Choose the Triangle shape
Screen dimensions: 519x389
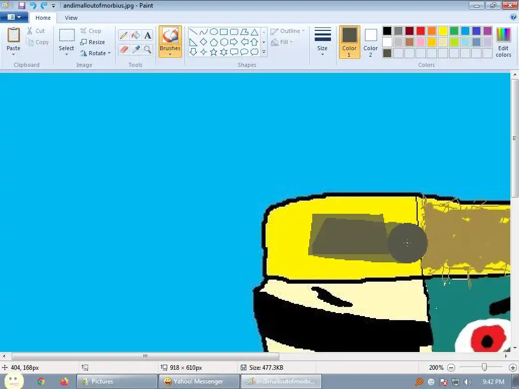pyautogui.click(x=254, y=32)
